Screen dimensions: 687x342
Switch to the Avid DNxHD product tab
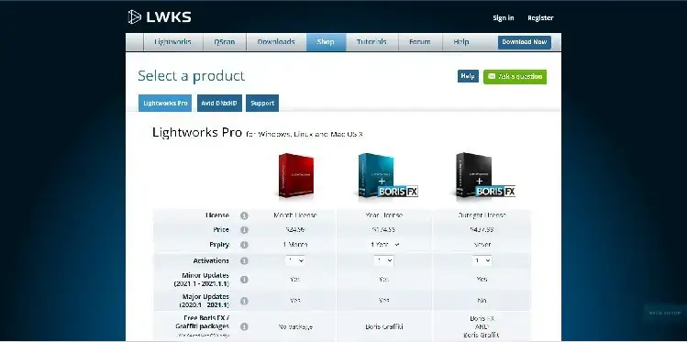pos(219,104)
